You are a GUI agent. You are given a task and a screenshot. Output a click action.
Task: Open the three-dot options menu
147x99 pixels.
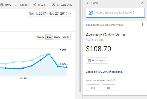click(x=142, y=25)
